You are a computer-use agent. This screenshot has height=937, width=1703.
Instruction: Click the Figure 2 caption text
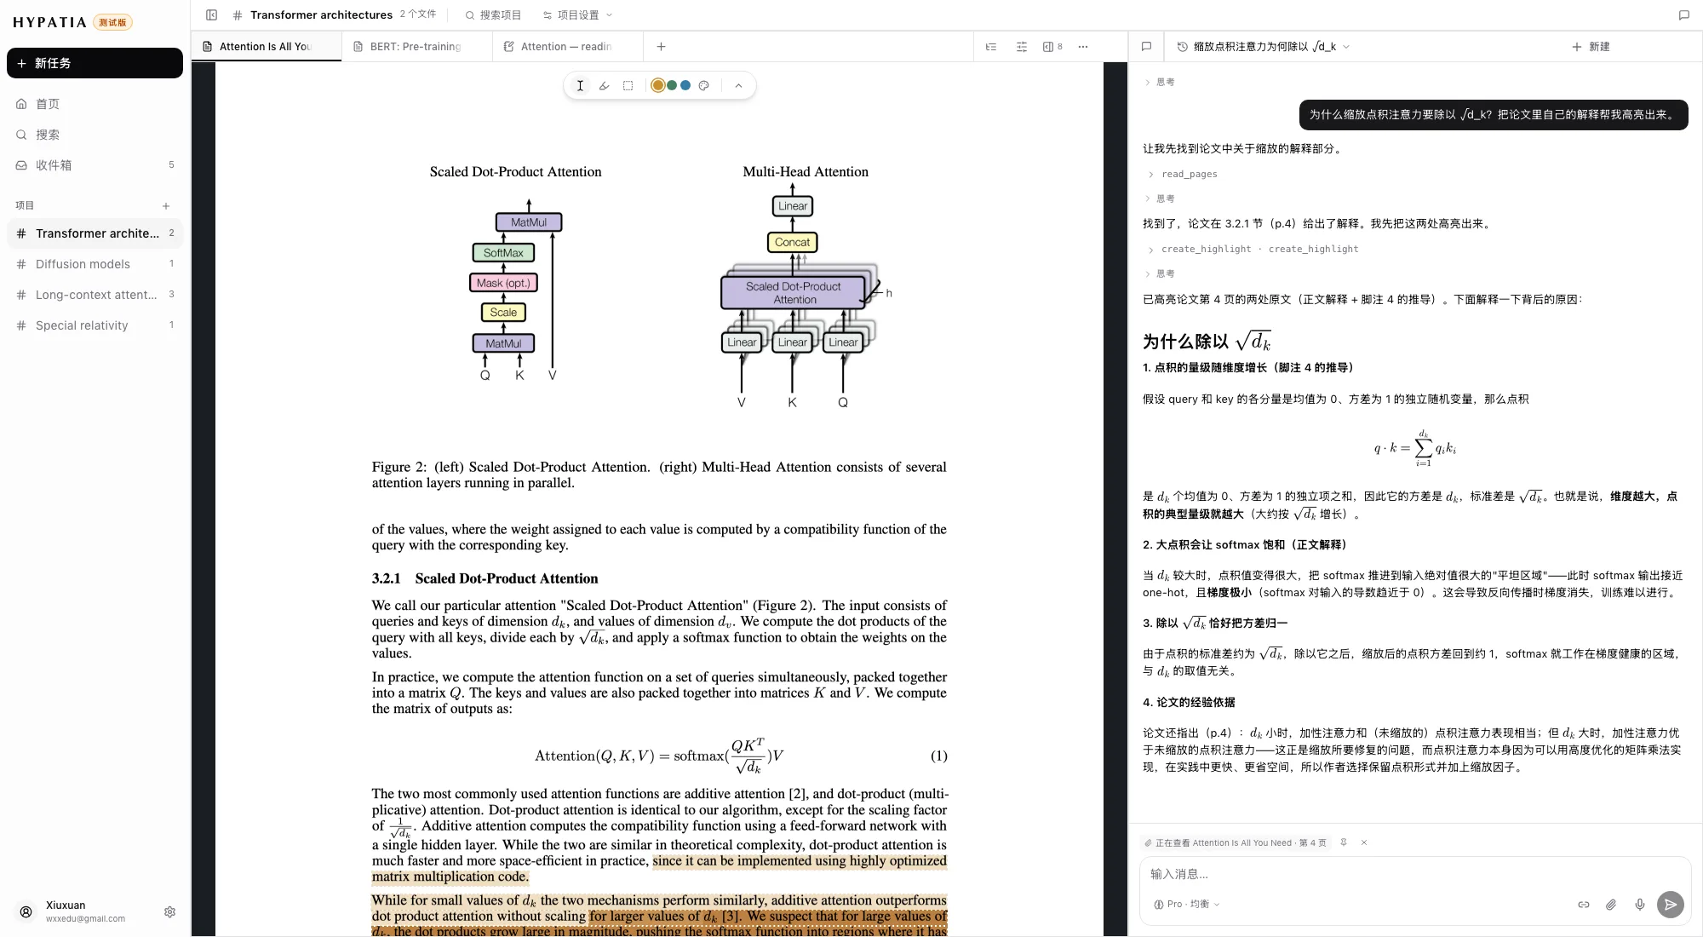click(659, 474)
